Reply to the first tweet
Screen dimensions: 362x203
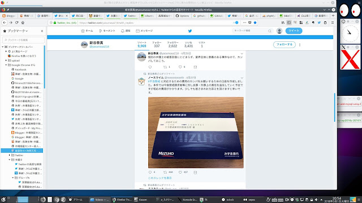150,67
